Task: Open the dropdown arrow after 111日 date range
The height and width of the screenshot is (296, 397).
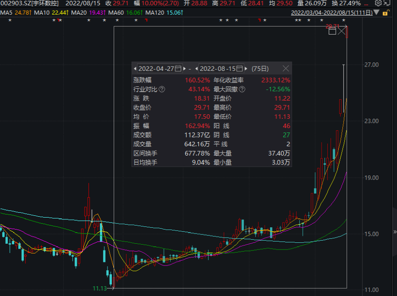Action: [x=377, y=12]
